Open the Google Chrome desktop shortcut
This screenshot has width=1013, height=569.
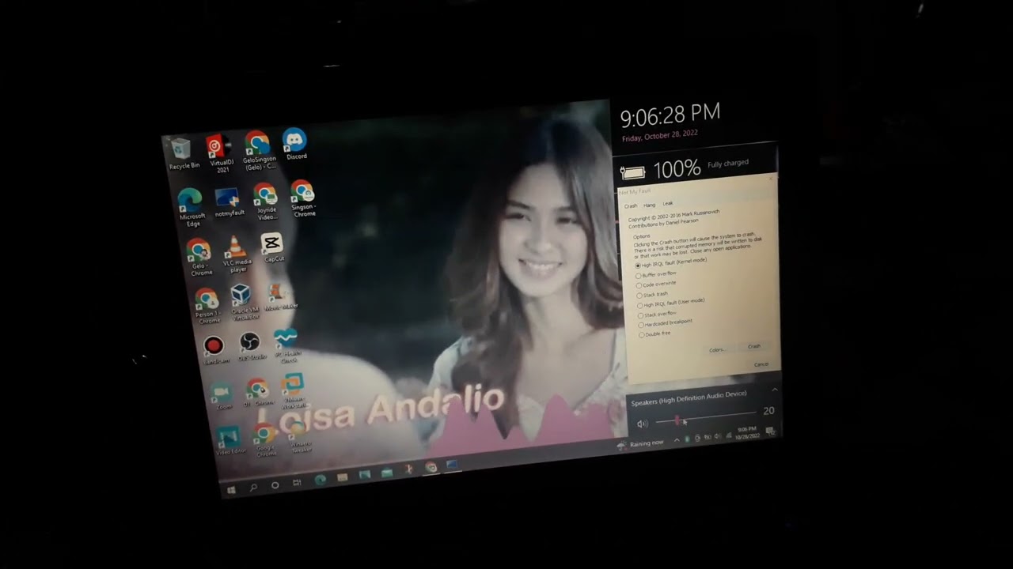pyautogui.click(x=265, y=439)
